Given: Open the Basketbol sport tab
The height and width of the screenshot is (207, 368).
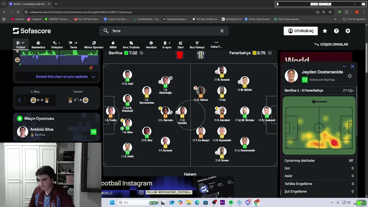Looking at the screenshot, I should [x=38, y=45].
